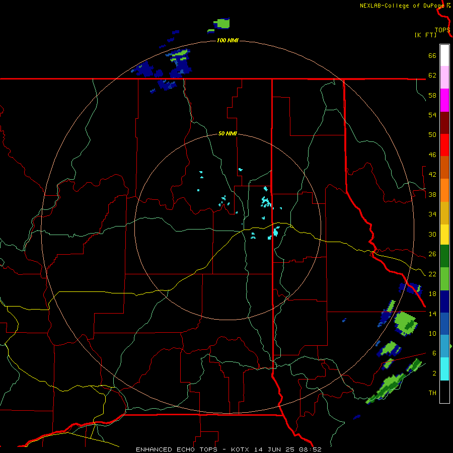Click the legend value 62
Screen dimensions: 453x453
pyautogui.click(x=432, y=75)
